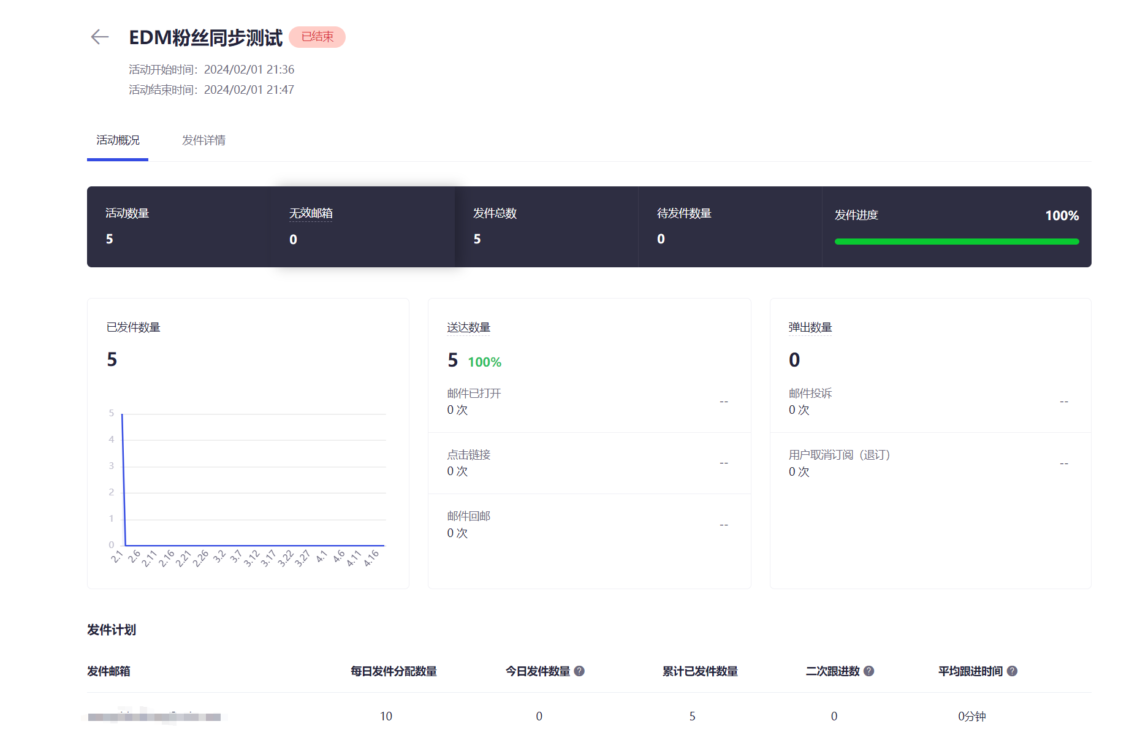This screenshot has height=732, width=1140.
Task: Click the 发件邮箱 column header
Action: pyautogui.click(x=108, y=671)
